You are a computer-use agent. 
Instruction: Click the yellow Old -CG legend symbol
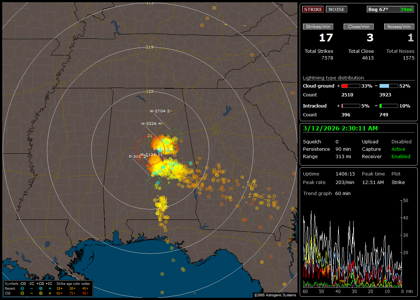pyautogui.click(x=23, y=293)
